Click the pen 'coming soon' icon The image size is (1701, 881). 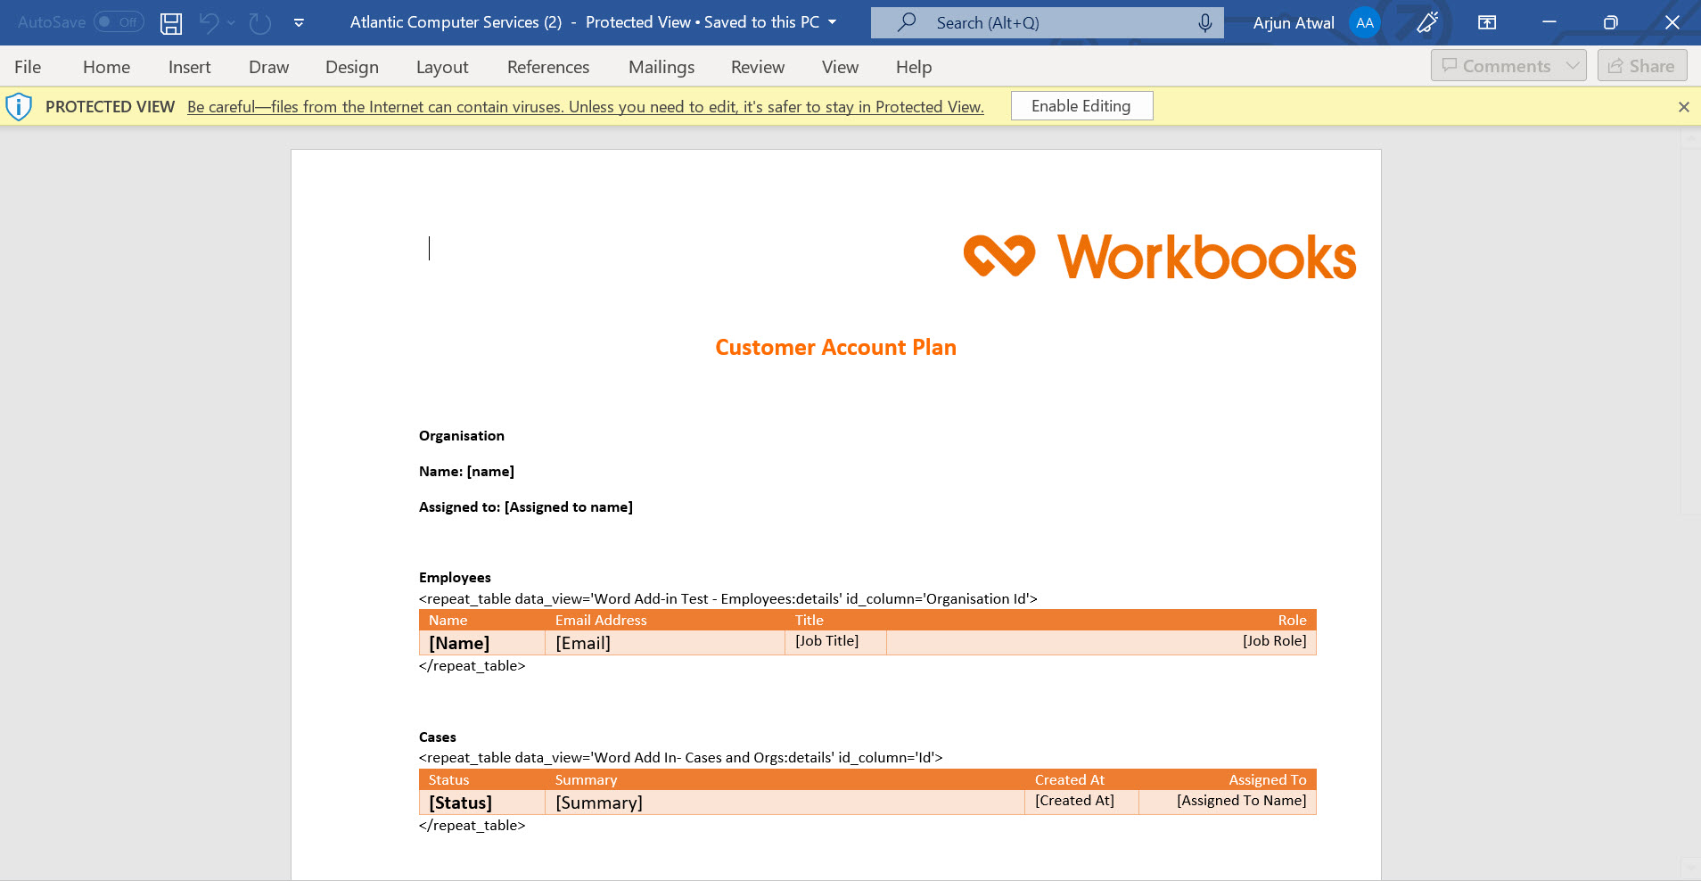(1428, 22)
